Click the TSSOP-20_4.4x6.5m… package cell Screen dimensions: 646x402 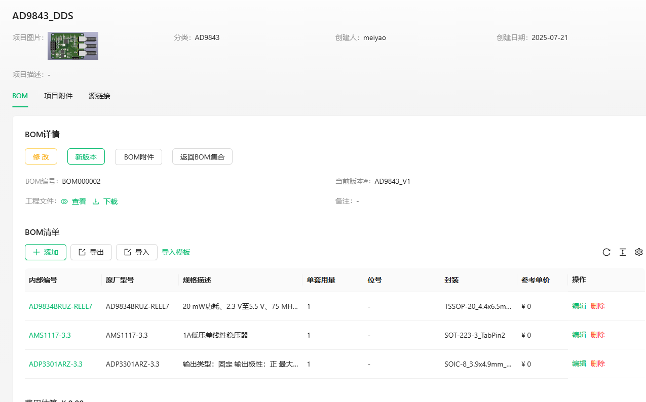(478, 306)
